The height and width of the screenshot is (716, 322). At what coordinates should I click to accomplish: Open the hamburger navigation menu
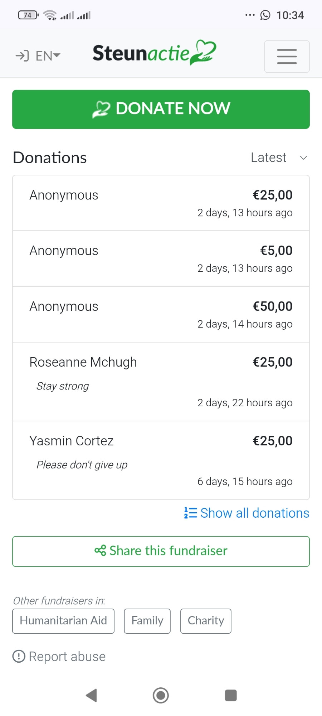287,57
